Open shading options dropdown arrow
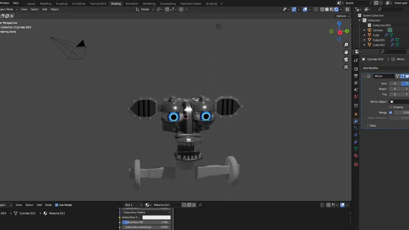409x230 pixels. click(341, 10)
